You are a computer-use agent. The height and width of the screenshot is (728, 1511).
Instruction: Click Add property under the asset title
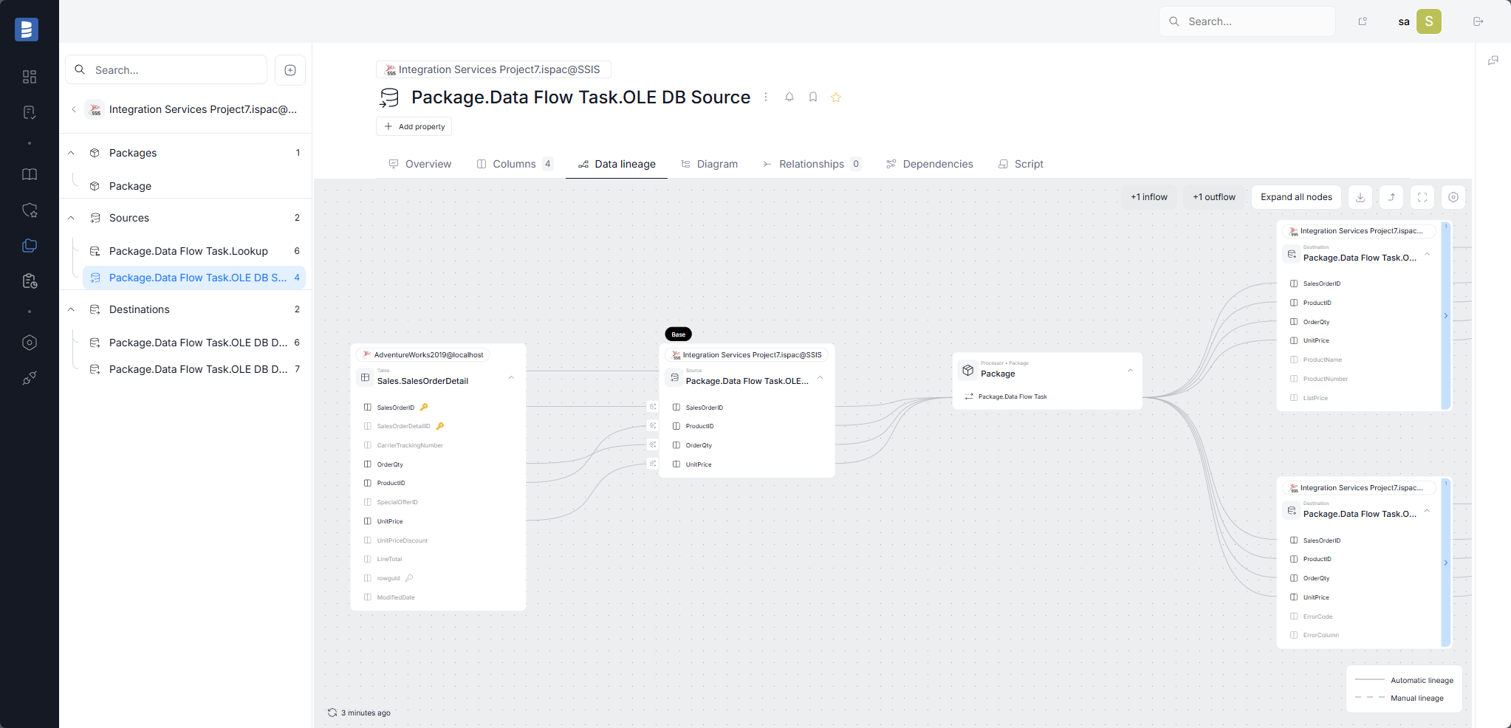point(414,126)
